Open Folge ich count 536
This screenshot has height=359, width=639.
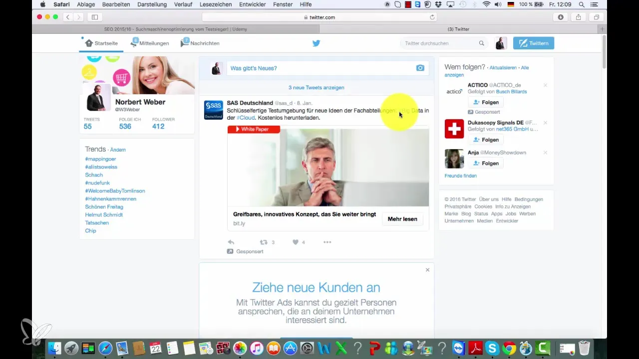click(x=125, y=127)
